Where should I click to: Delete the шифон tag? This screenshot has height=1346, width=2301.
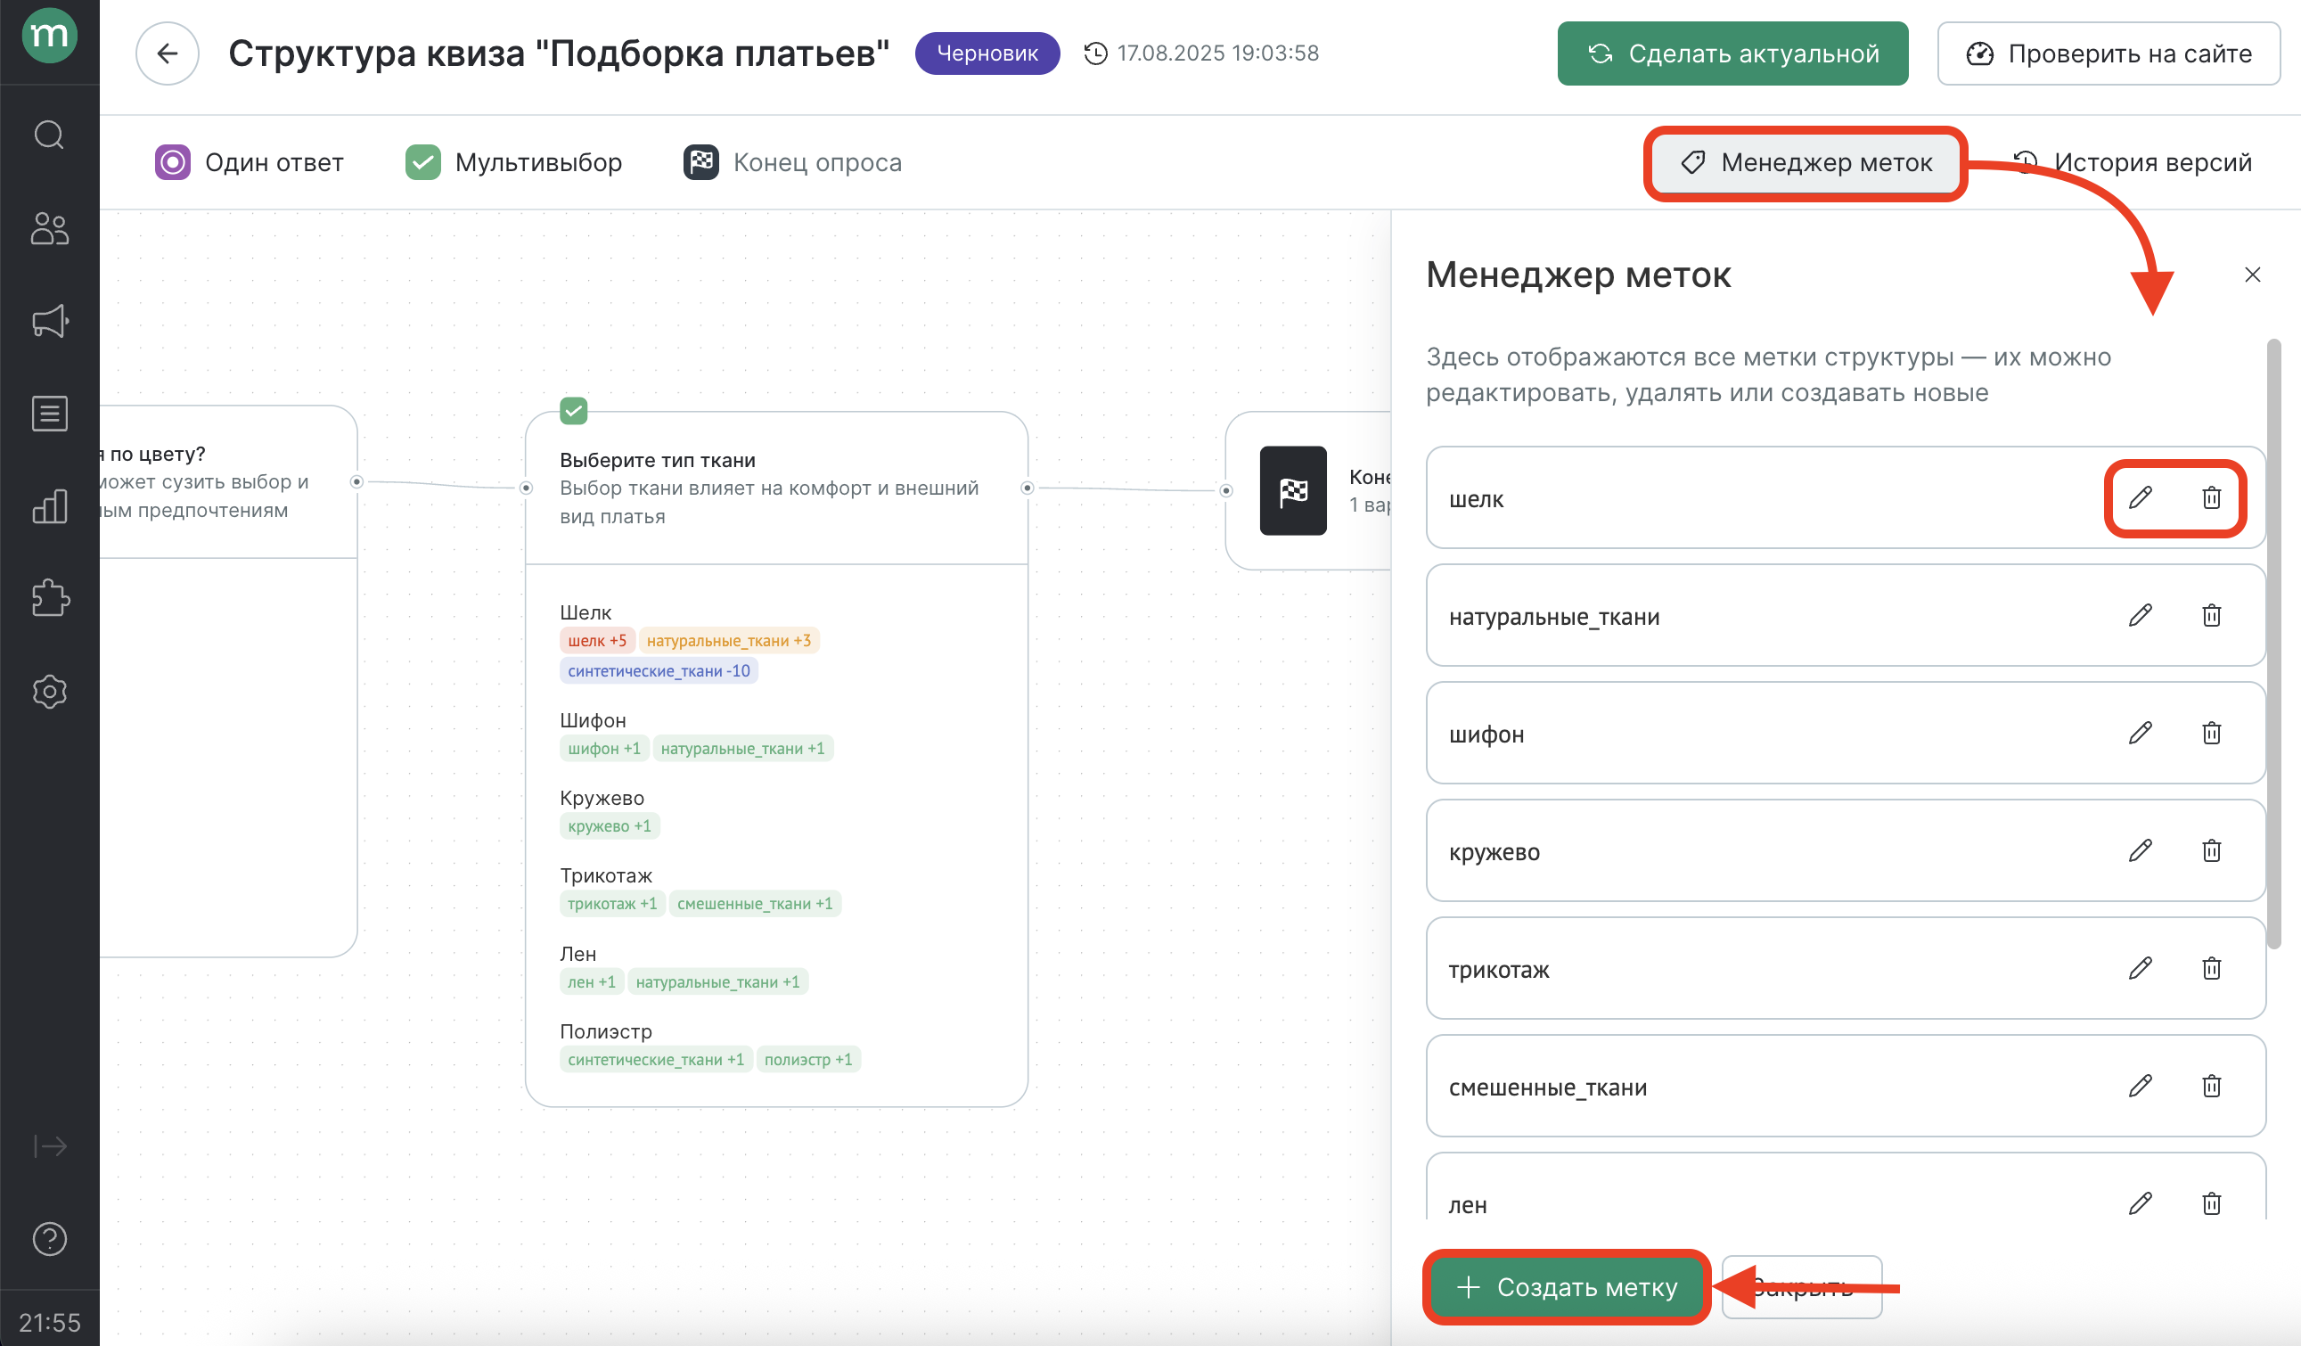point(2212,734)
